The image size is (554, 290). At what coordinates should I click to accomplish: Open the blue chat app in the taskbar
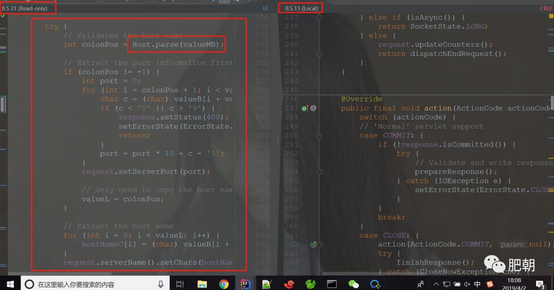click(375, 284)
